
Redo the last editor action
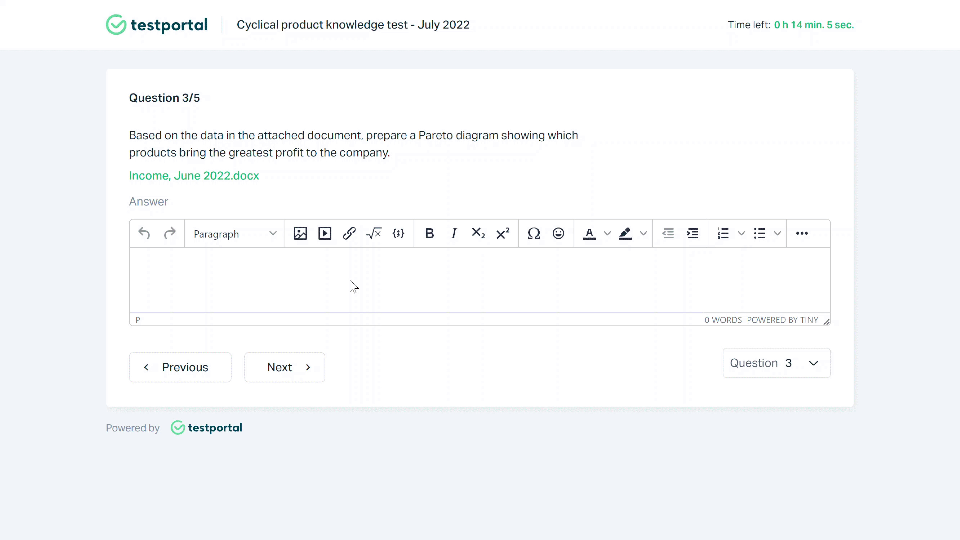(x=170, y=233)
